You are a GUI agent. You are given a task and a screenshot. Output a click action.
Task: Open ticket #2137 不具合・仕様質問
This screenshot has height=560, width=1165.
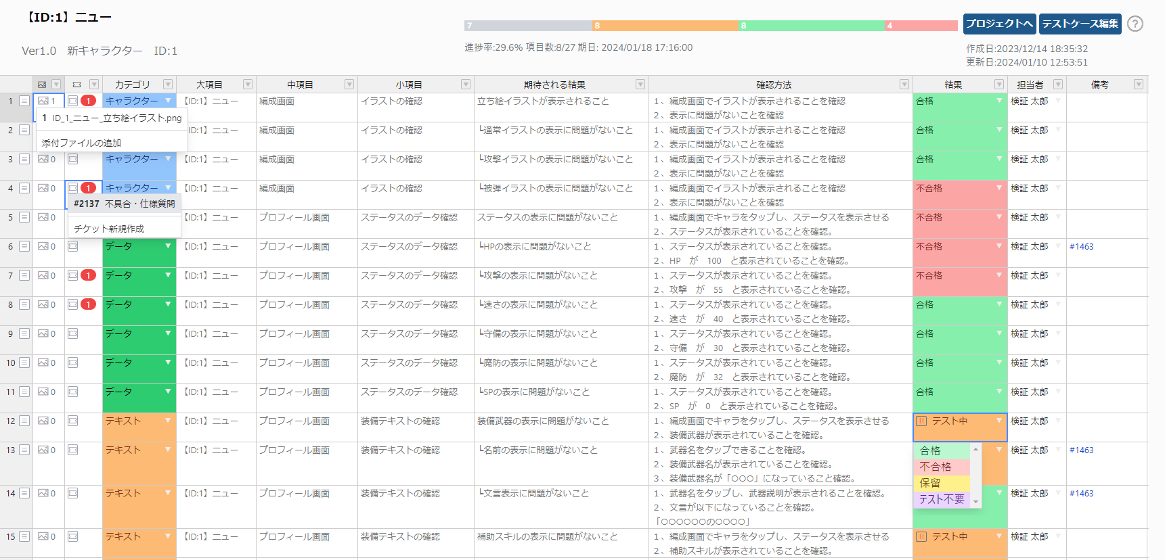(x=124, y=204)
